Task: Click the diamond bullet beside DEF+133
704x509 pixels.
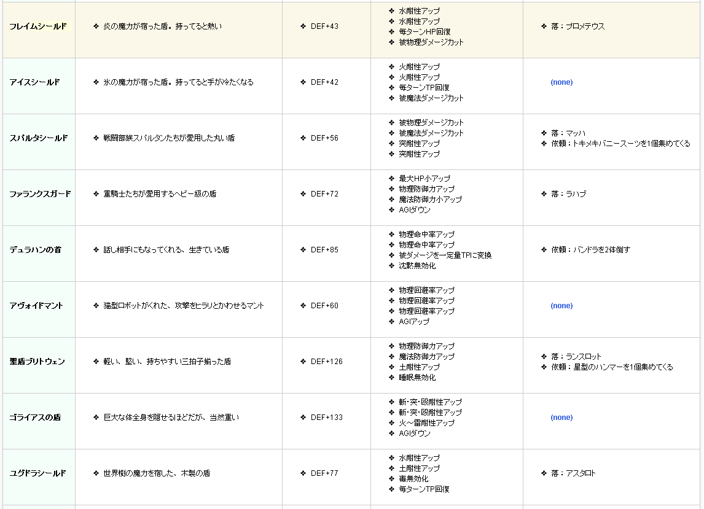Action: coord(303,418)
